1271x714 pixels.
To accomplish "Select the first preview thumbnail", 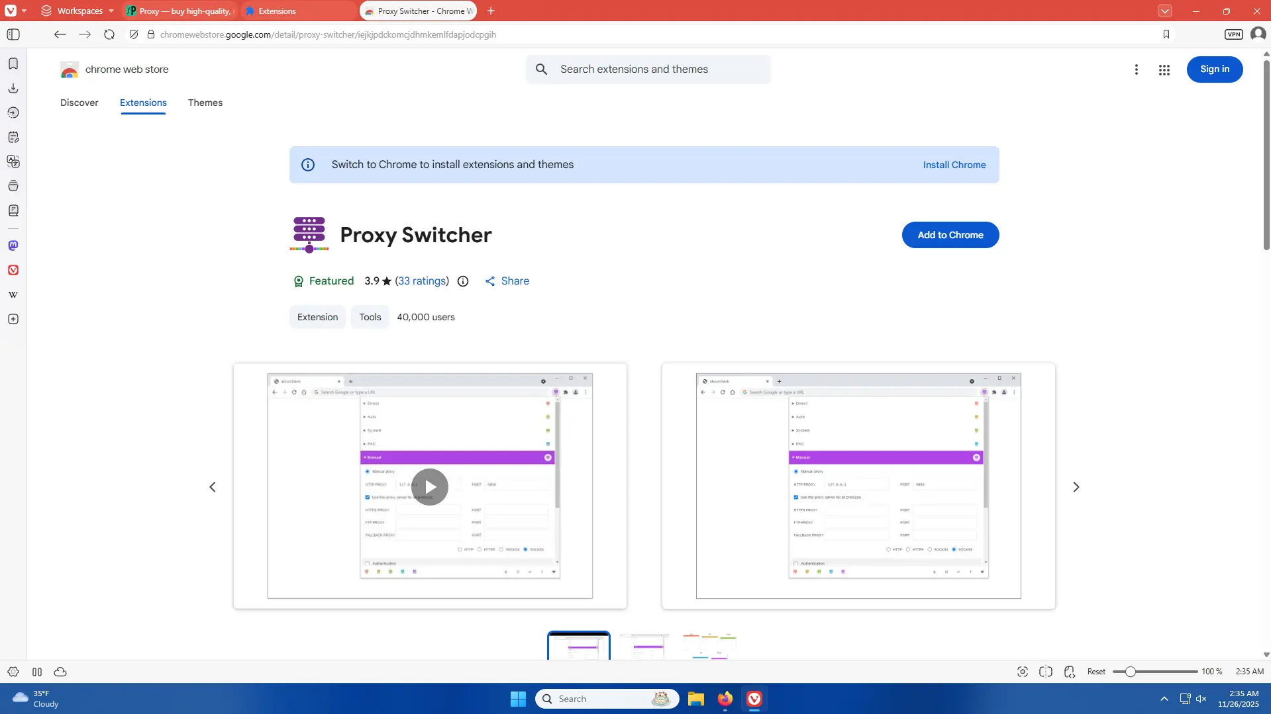I will click(579, 646).
